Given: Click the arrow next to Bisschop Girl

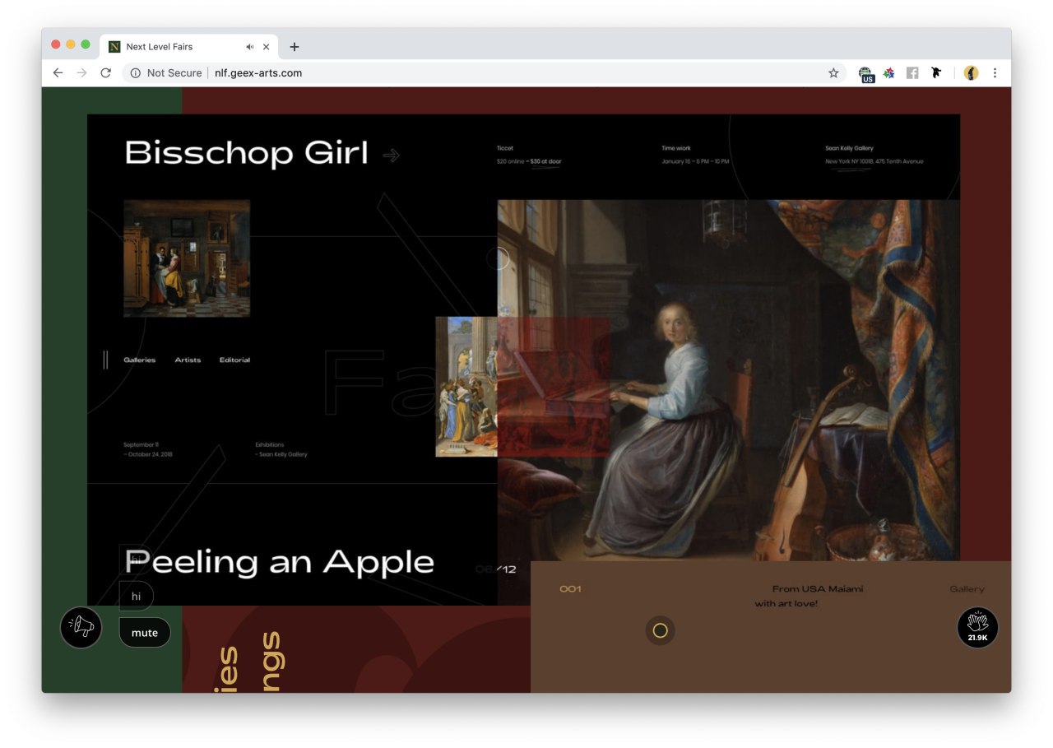Looking at the screenshot, I should (392, 155).
